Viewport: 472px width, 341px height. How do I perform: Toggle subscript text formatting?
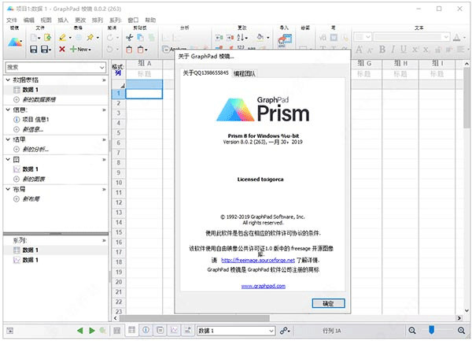click(426, 50)
